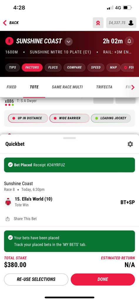
Task: Select the Speed pill option
Action: coord(96,67)
